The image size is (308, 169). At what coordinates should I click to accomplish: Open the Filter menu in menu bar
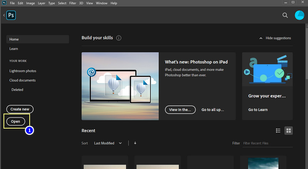pos(72,3)
